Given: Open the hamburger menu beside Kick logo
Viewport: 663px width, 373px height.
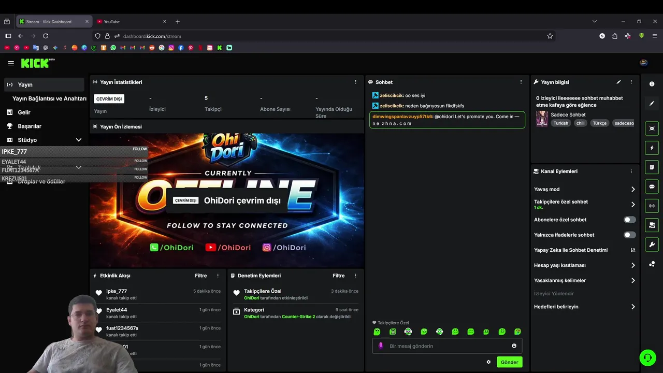Looking at the screenshot, I should (x=11, y=63).
